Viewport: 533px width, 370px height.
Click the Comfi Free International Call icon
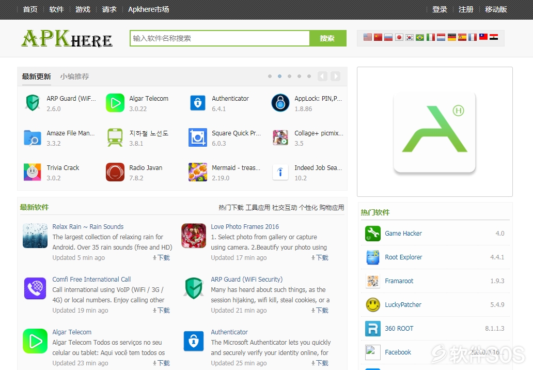[x=35, y=288]
